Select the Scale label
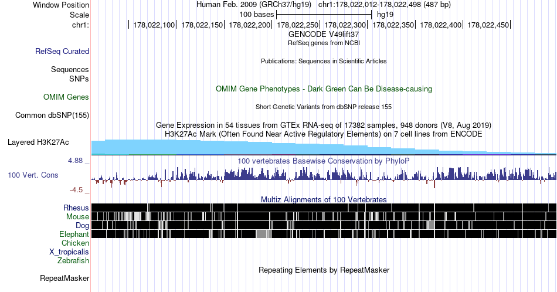557x292 pixels. (x=79, y=15)
